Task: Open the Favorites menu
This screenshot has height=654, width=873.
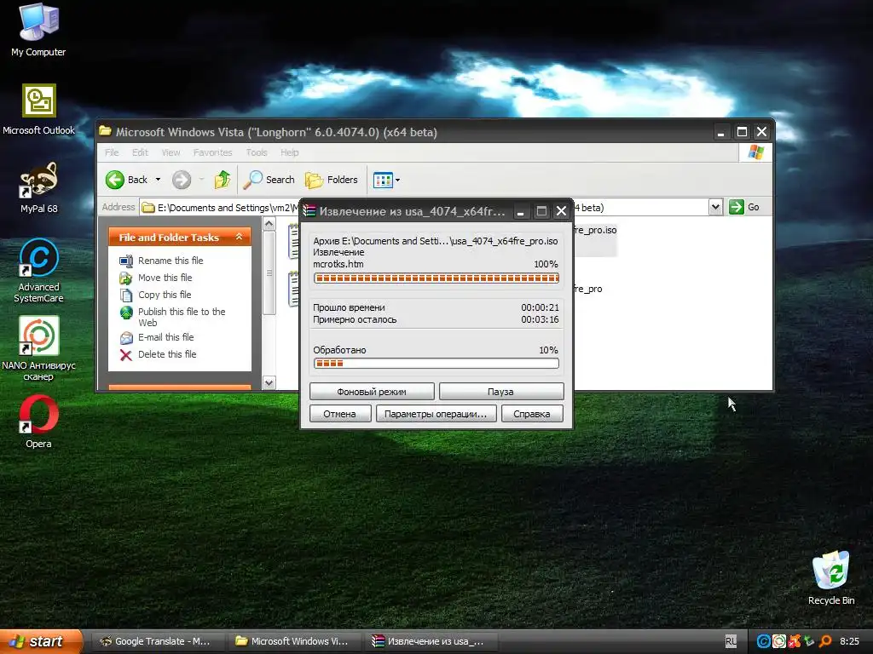Action: pos(212,152)
